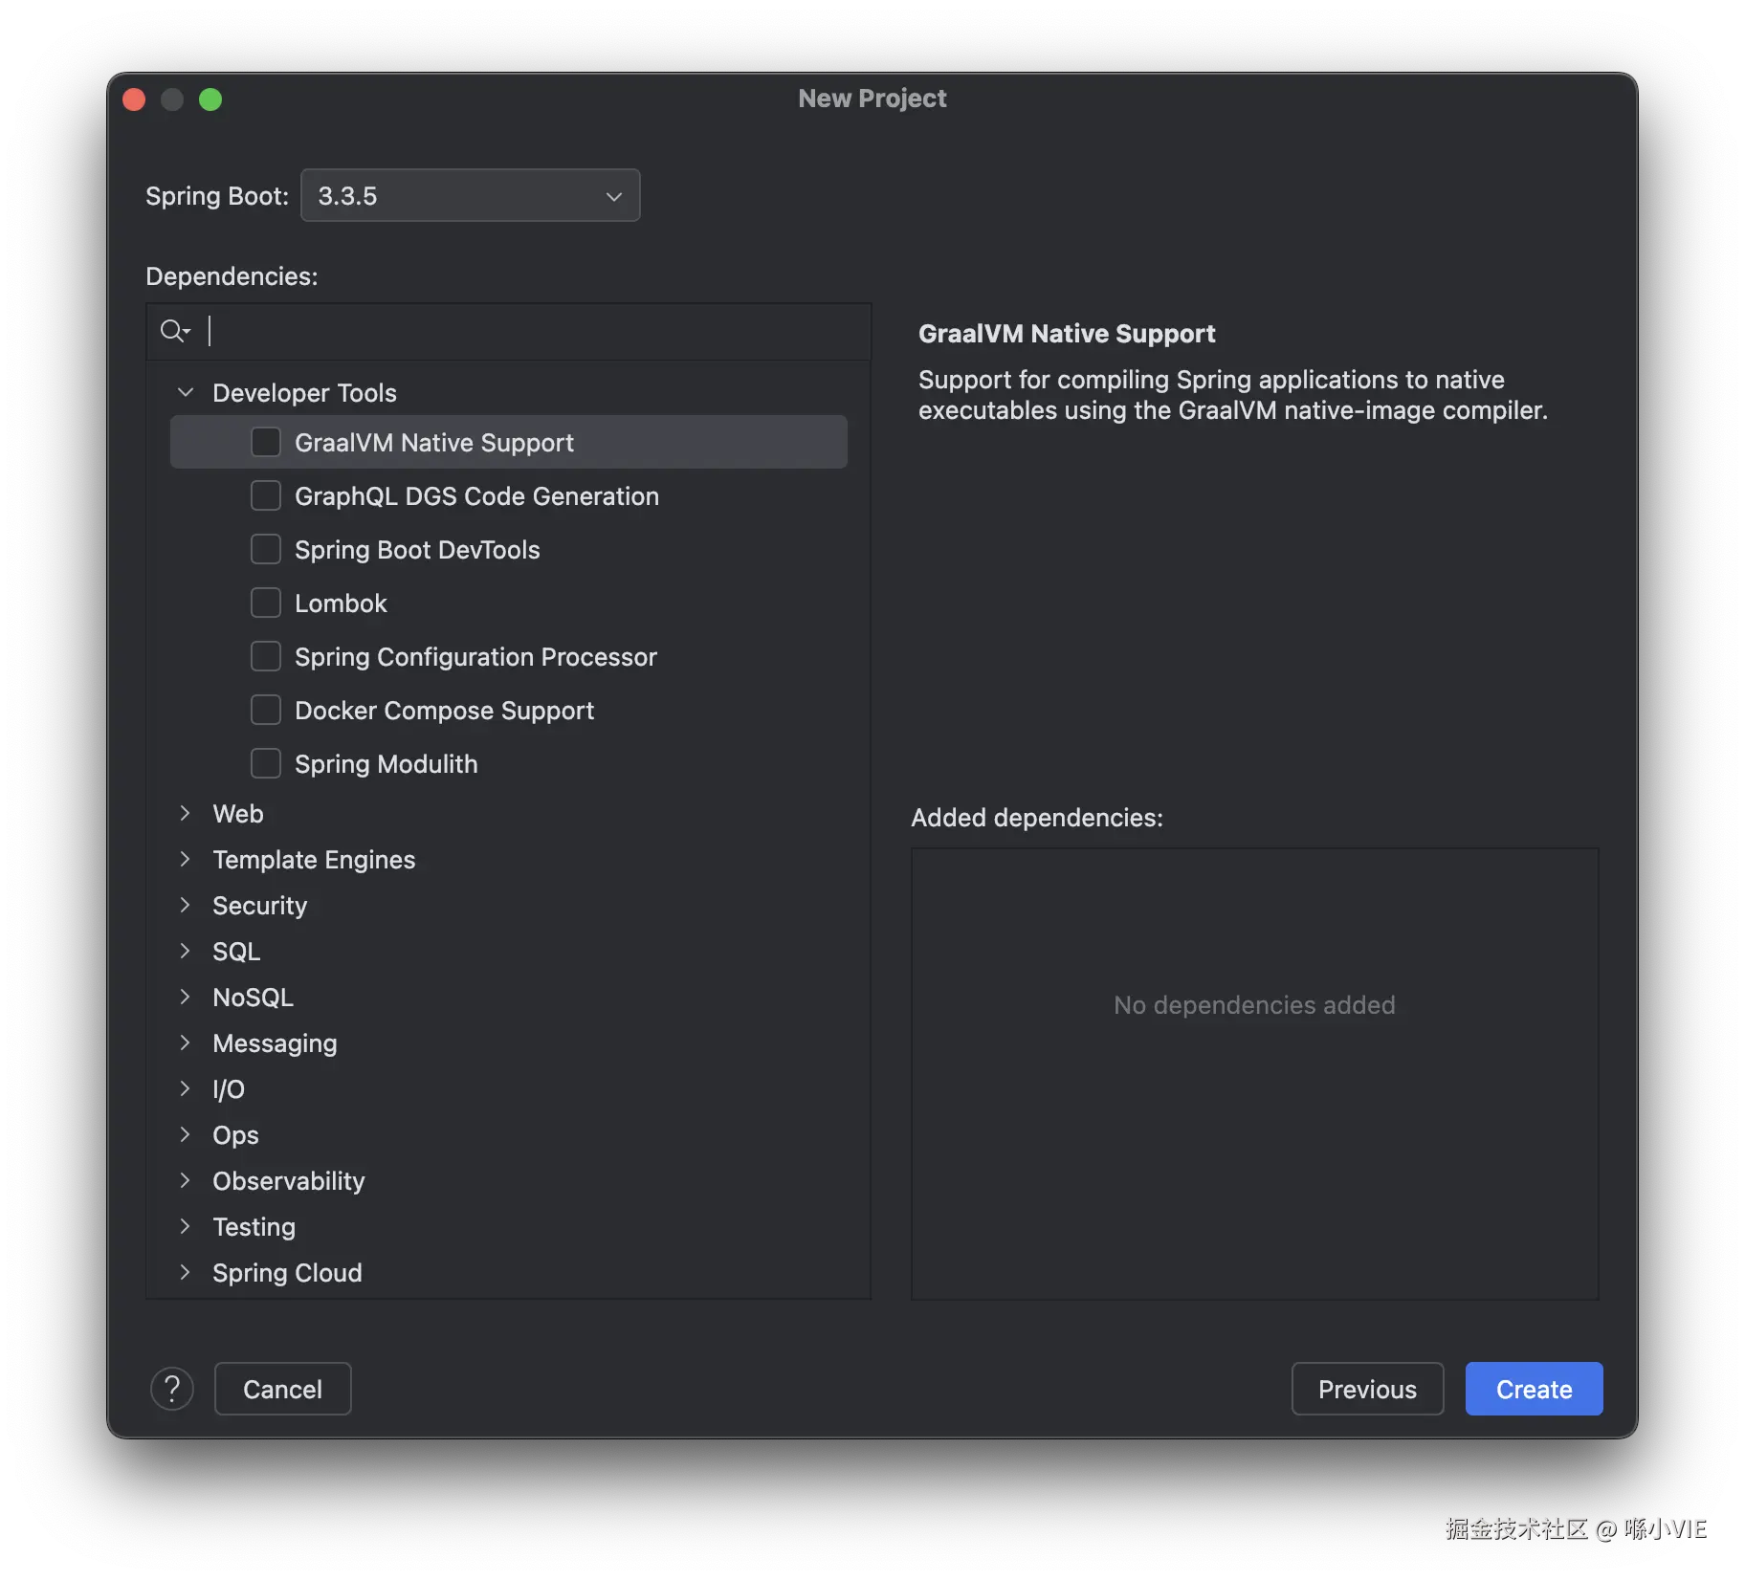Go back with the Previous button
This screenshot has height=1580, width=1745.
coord(1366,1389)
